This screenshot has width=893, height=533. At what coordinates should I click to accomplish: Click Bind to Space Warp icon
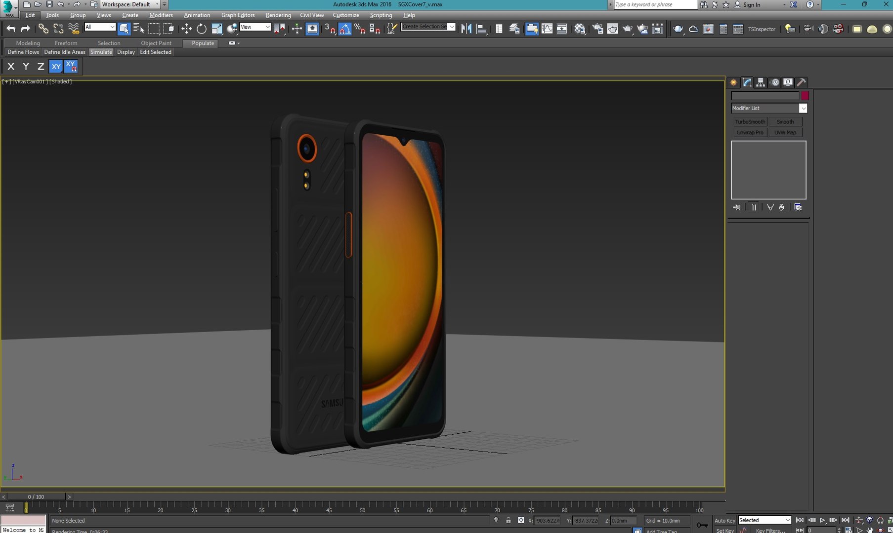[x=74, y=29]
